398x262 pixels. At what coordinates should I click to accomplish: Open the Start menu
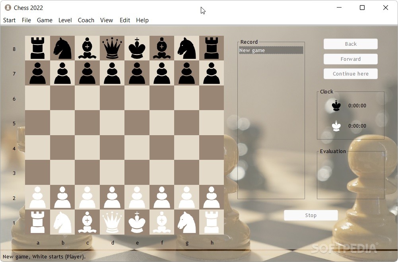(x=9, y=20)
